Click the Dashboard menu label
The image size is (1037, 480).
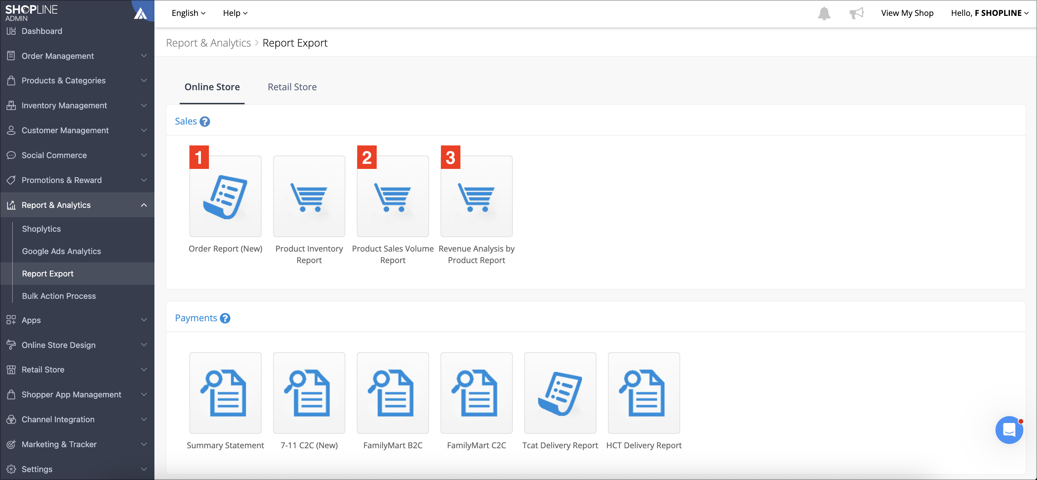[x=42, y=31]
